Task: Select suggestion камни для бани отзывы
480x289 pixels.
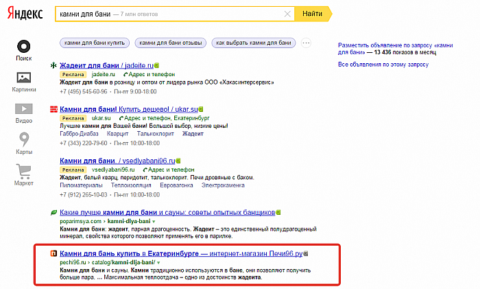Action: 171,43
